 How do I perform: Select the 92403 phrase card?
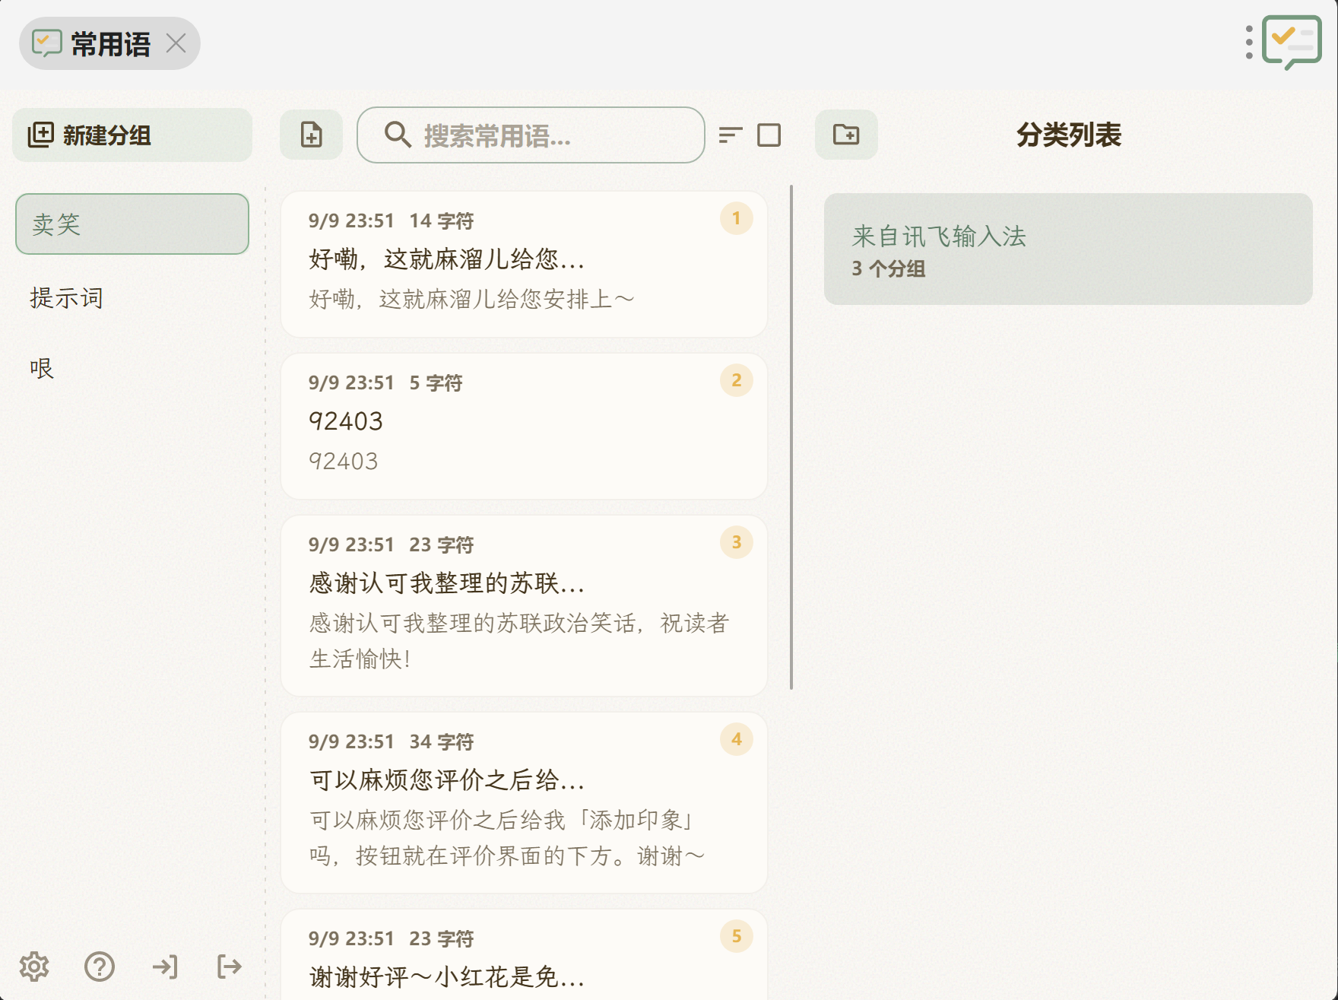pos(524,426)
